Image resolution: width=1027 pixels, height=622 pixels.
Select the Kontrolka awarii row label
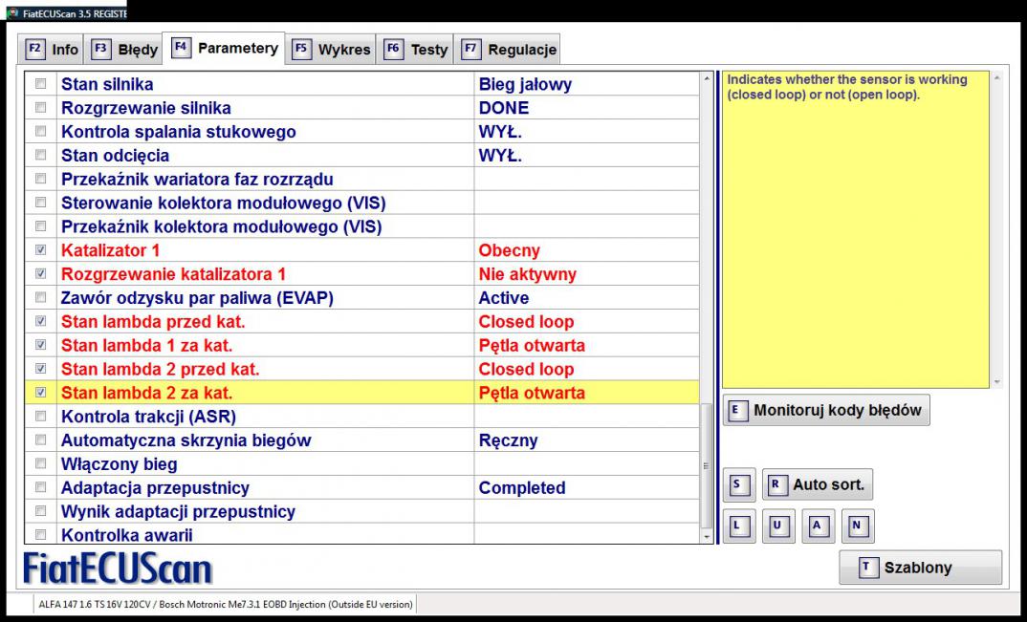click(127, 536)
